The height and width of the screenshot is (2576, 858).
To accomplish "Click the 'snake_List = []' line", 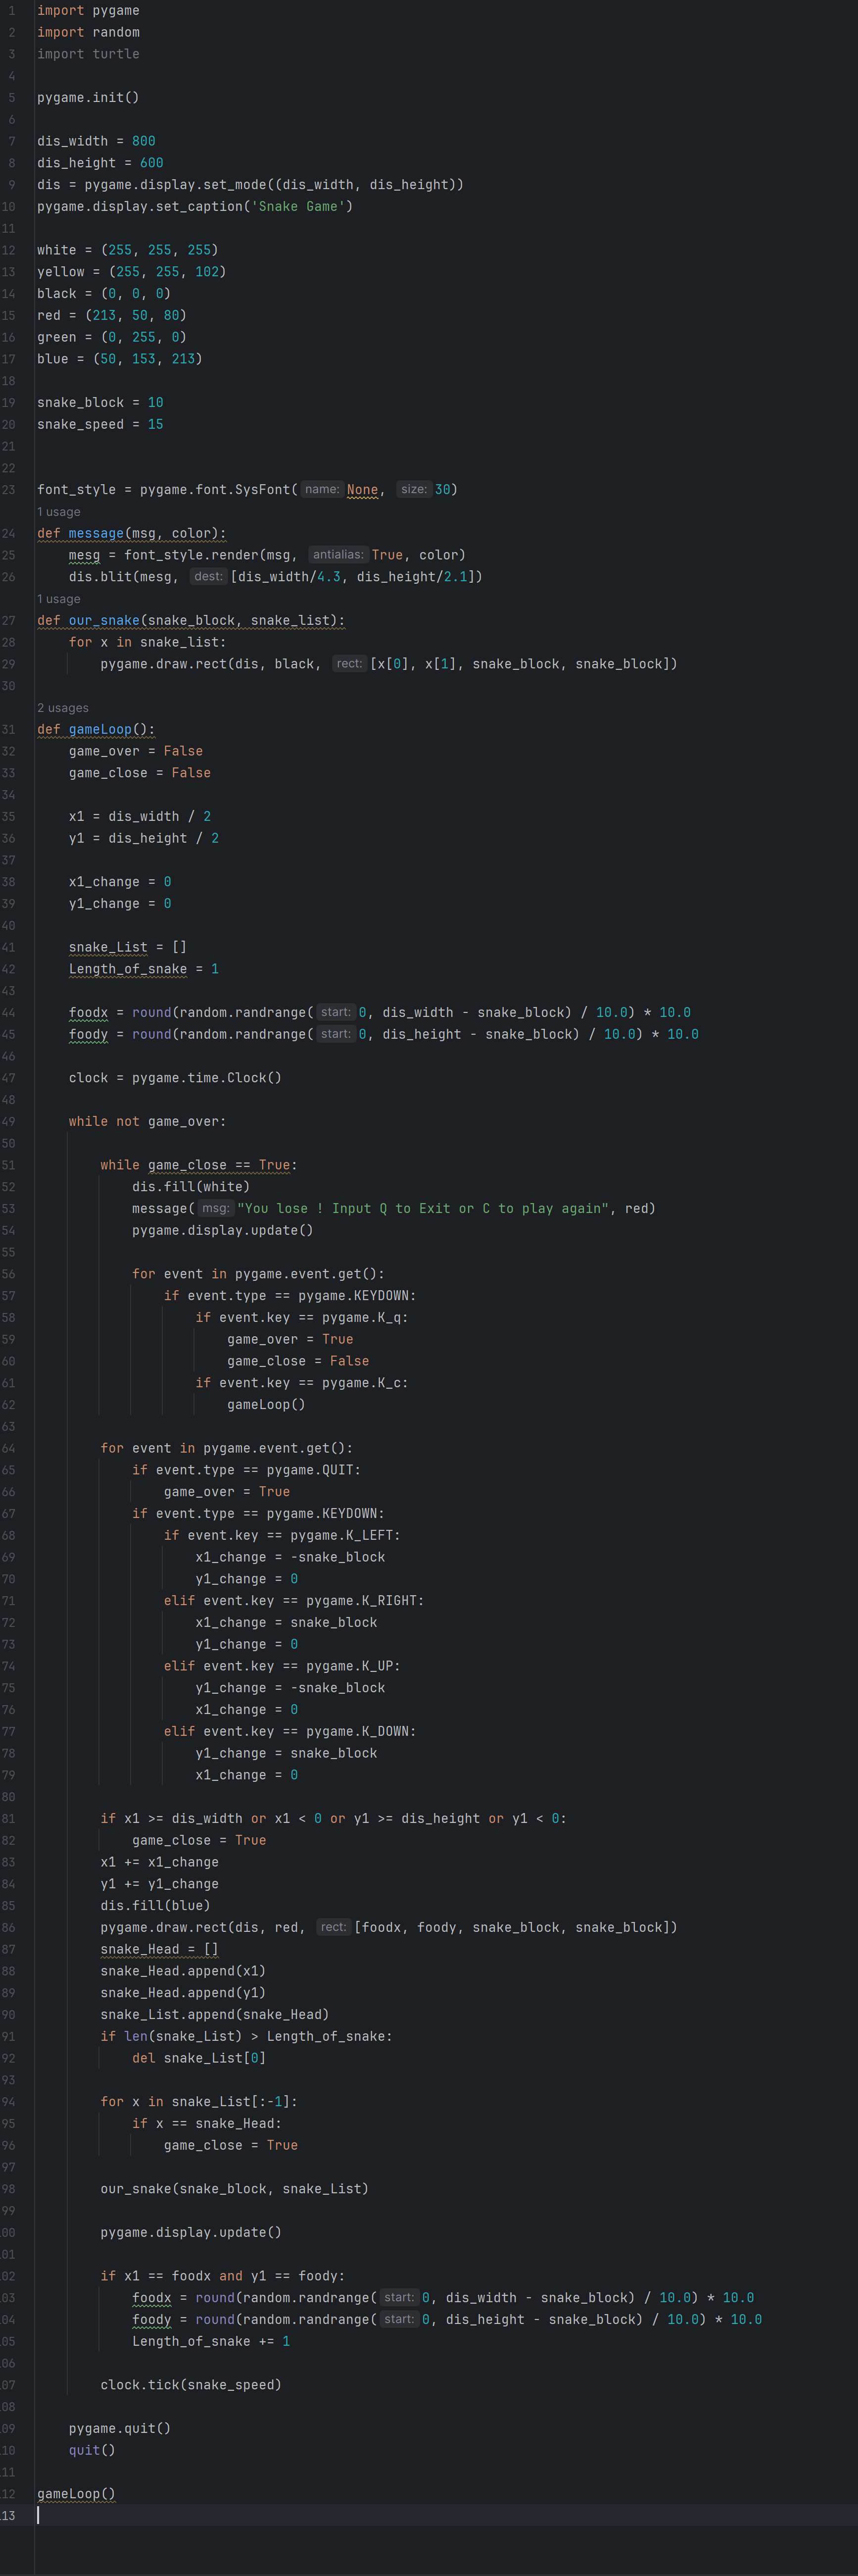I will point(128,947).
